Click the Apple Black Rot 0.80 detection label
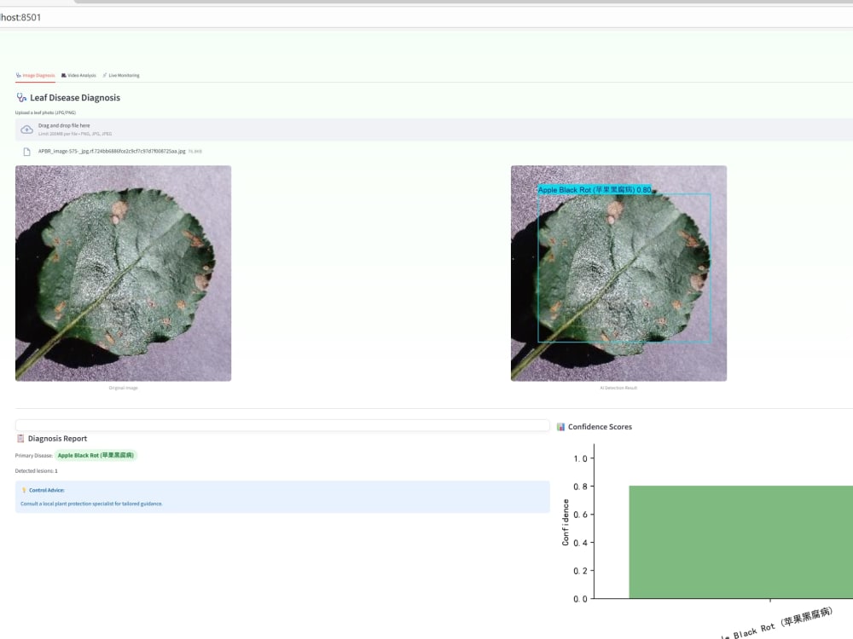Image resolution: width=853 pixels, height=639 pixels. pos(595,190)
